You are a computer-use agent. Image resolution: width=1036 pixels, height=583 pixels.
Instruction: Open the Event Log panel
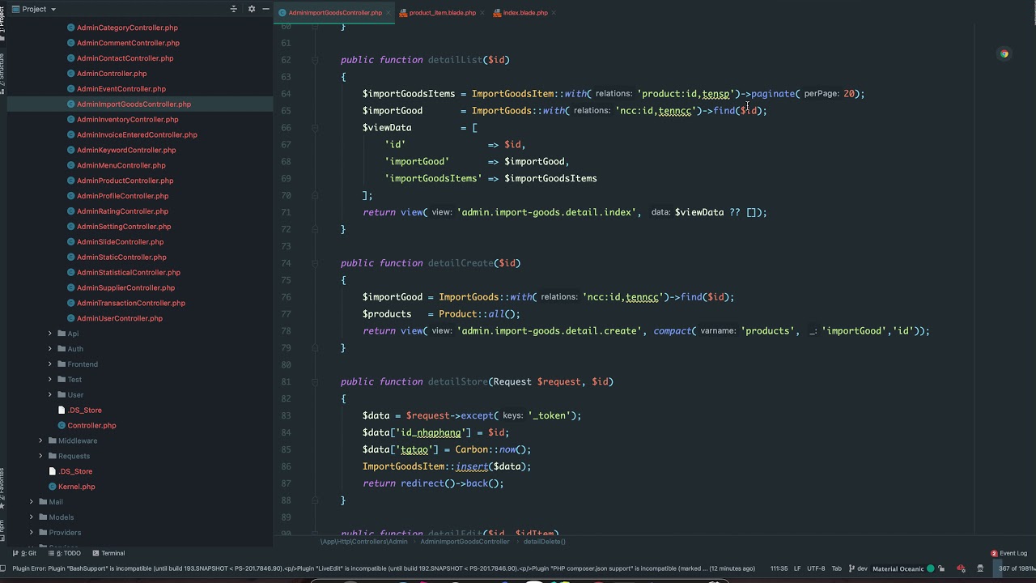pos(1009,553)
